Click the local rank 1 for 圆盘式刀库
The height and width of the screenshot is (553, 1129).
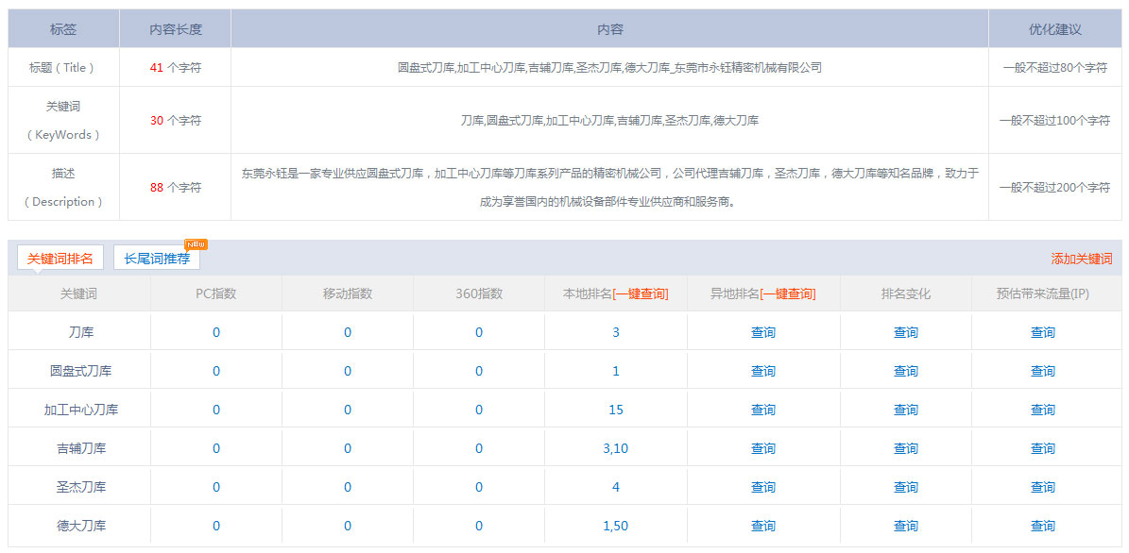tap(616, 371)
